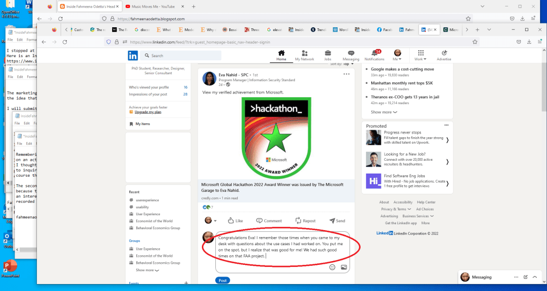Viewport: 547px width, 291px height.
Task: Open Jobs briefcase icon
Action: click(327, 56)
